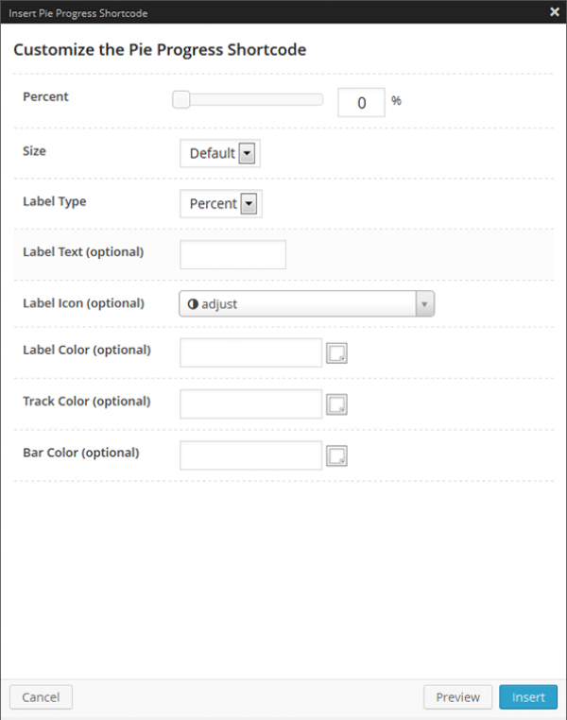Focus the Track Color text field
The width and height of the screenshot is (567, 720).
(x=250, y=404)
